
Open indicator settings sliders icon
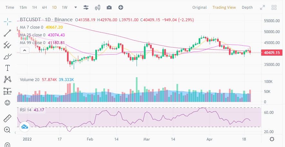(x=86, y=7)
